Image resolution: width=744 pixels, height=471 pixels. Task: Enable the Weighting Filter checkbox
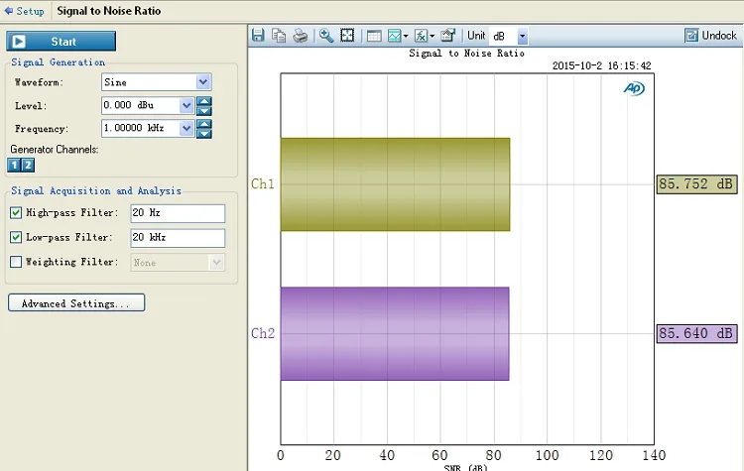[16, 262]
